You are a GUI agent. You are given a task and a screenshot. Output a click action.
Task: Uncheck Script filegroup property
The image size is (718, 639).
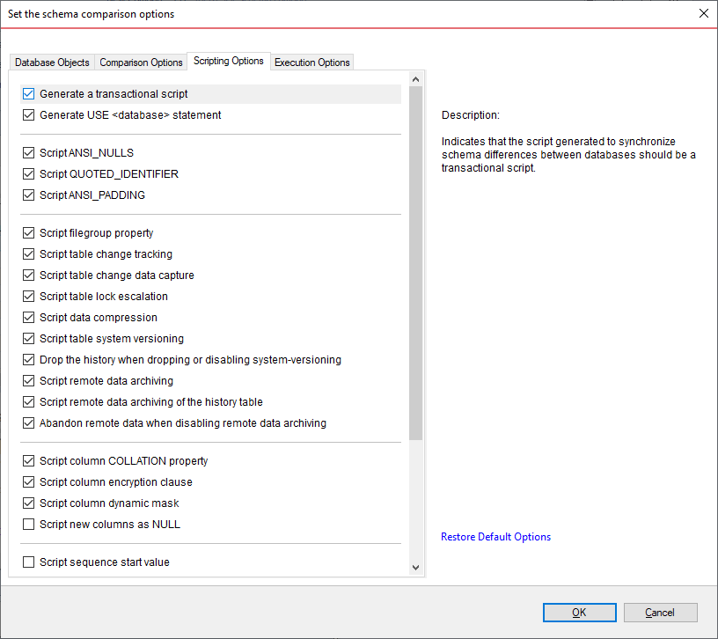click(x=29, y=233)
